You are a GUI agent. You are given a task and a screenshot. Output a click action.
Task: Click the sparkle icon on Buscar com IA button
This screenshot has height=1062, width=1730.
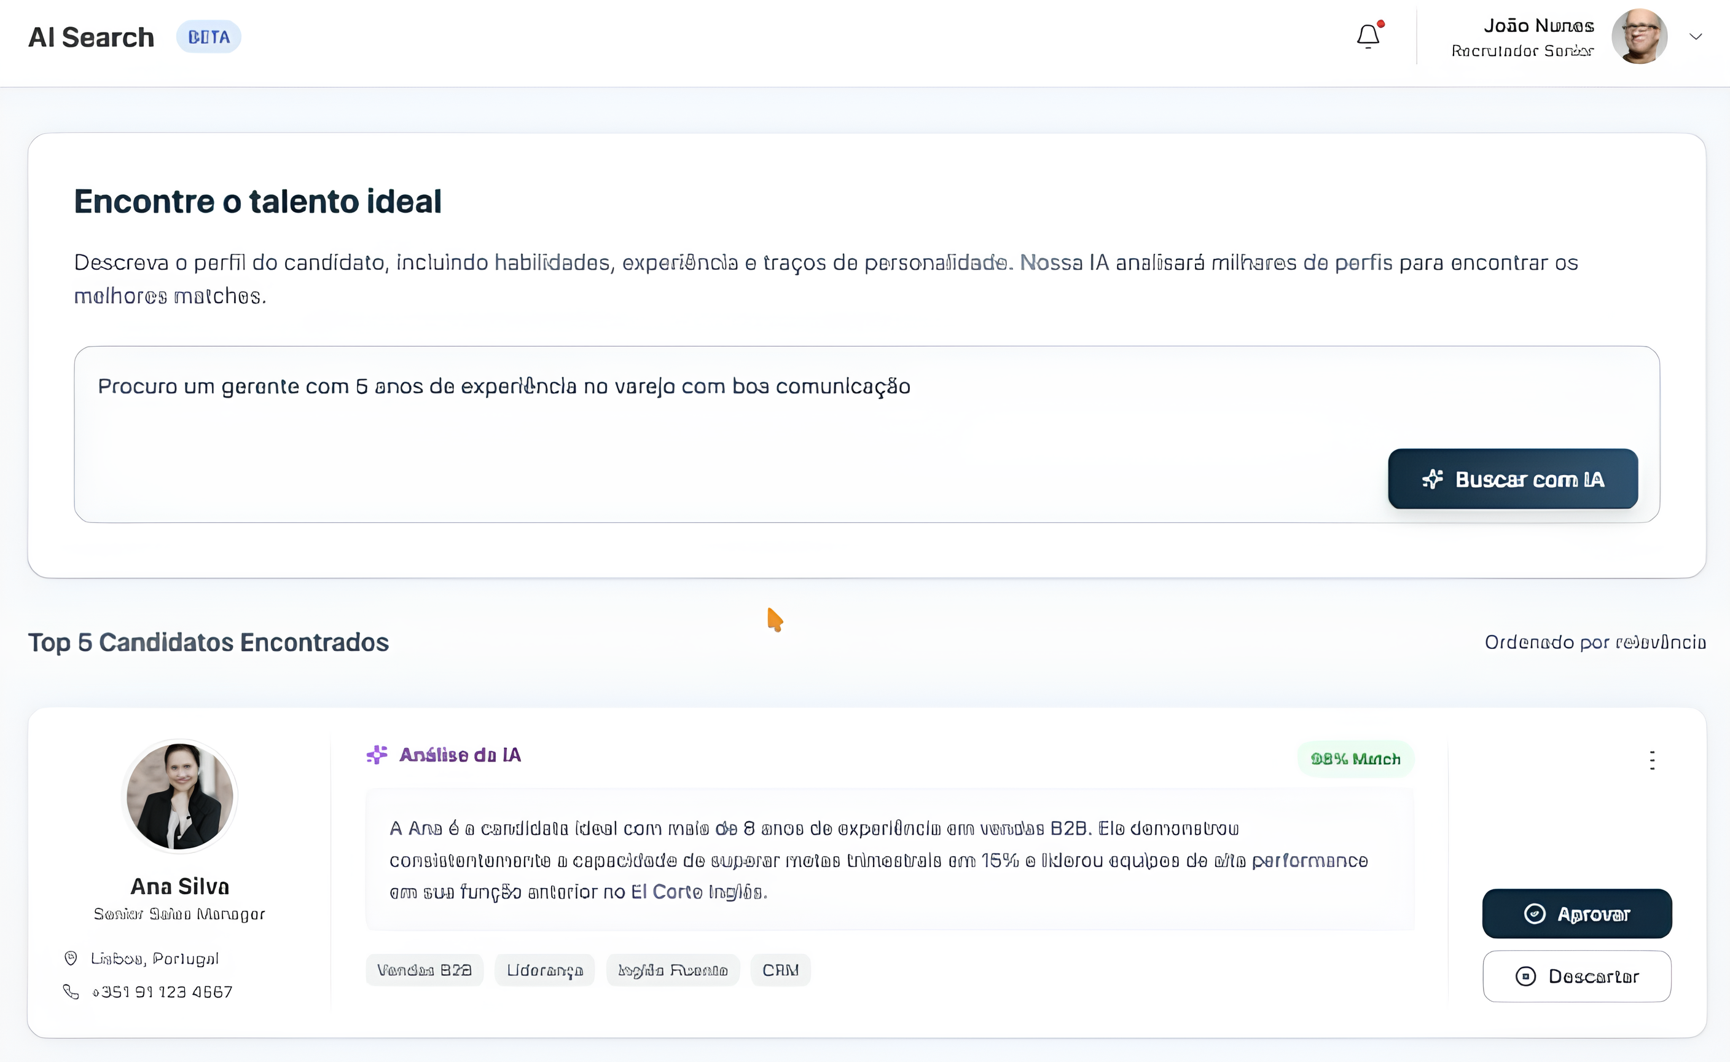1434,479
